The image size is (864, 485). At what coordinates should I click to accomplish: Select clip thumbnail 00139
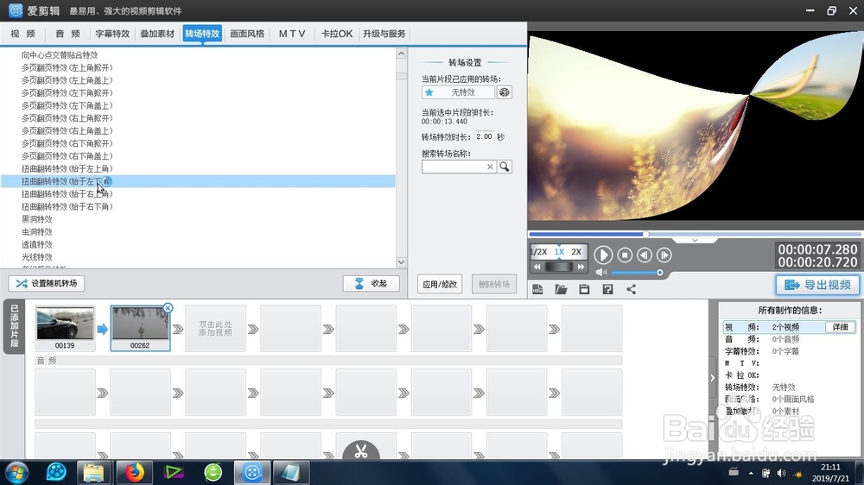tap(65, 328)
